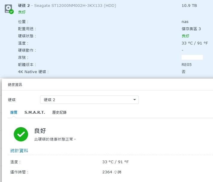The height and width of the screenshot is (182, 213).
Task: Click the 良好 heading in health overview
Action: tap(40, 131)
